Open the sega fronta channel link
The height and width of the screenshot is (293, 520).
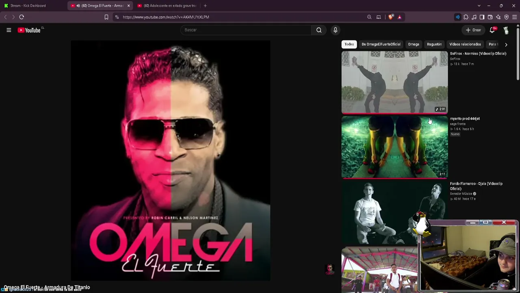(458, 124)
